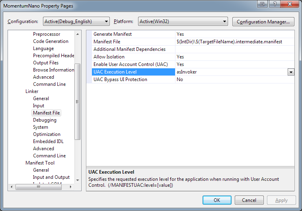Select General under Manifest Tool
This screenshot has width=302, height=211.
tap(41, 170)
